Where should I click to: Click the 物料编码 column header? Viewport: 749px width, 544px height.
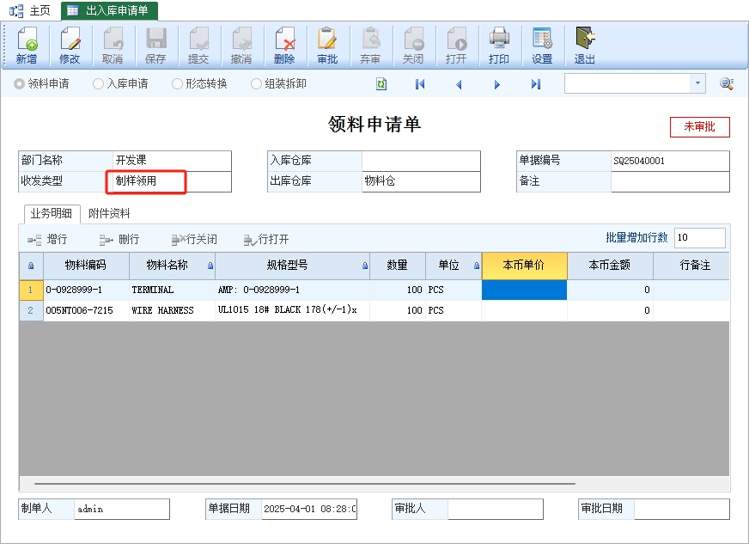(x=86, y=266)
